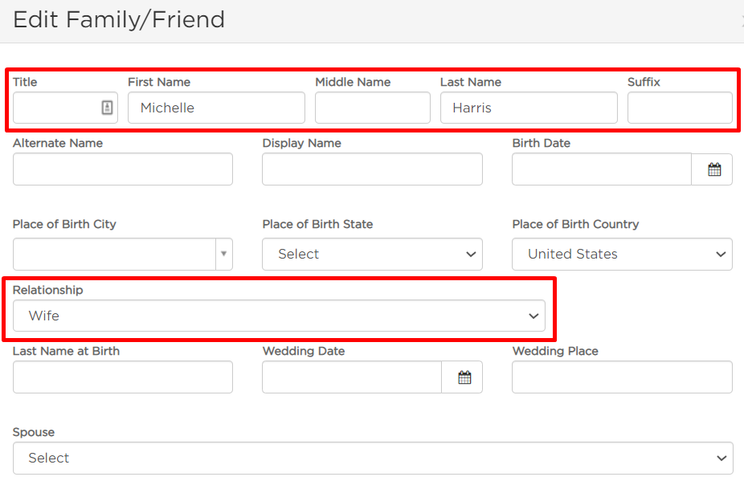Screen dimensions: 744x485
Task: Click the contact card icon in Title field
Action: click(x=107, y=108)
